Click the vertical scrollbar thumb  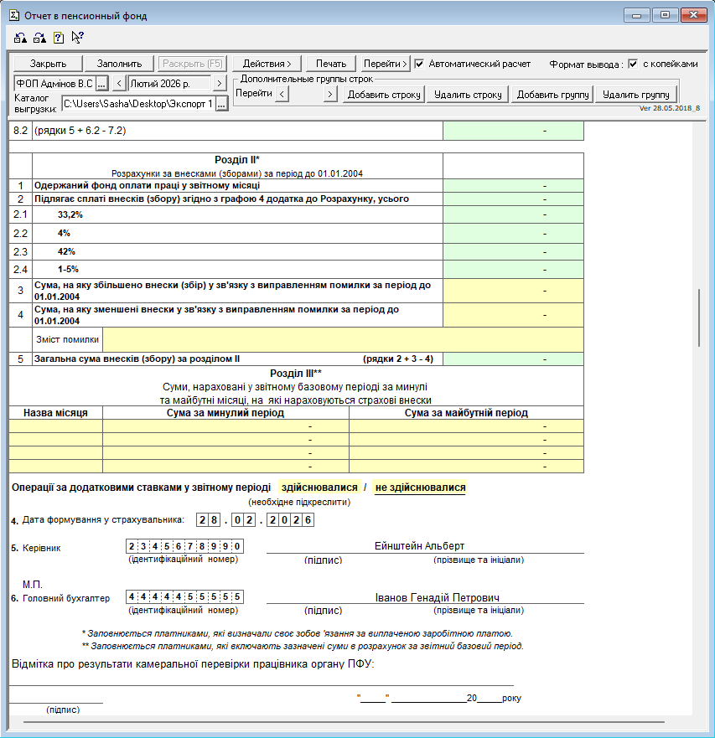tap(698, 318)
